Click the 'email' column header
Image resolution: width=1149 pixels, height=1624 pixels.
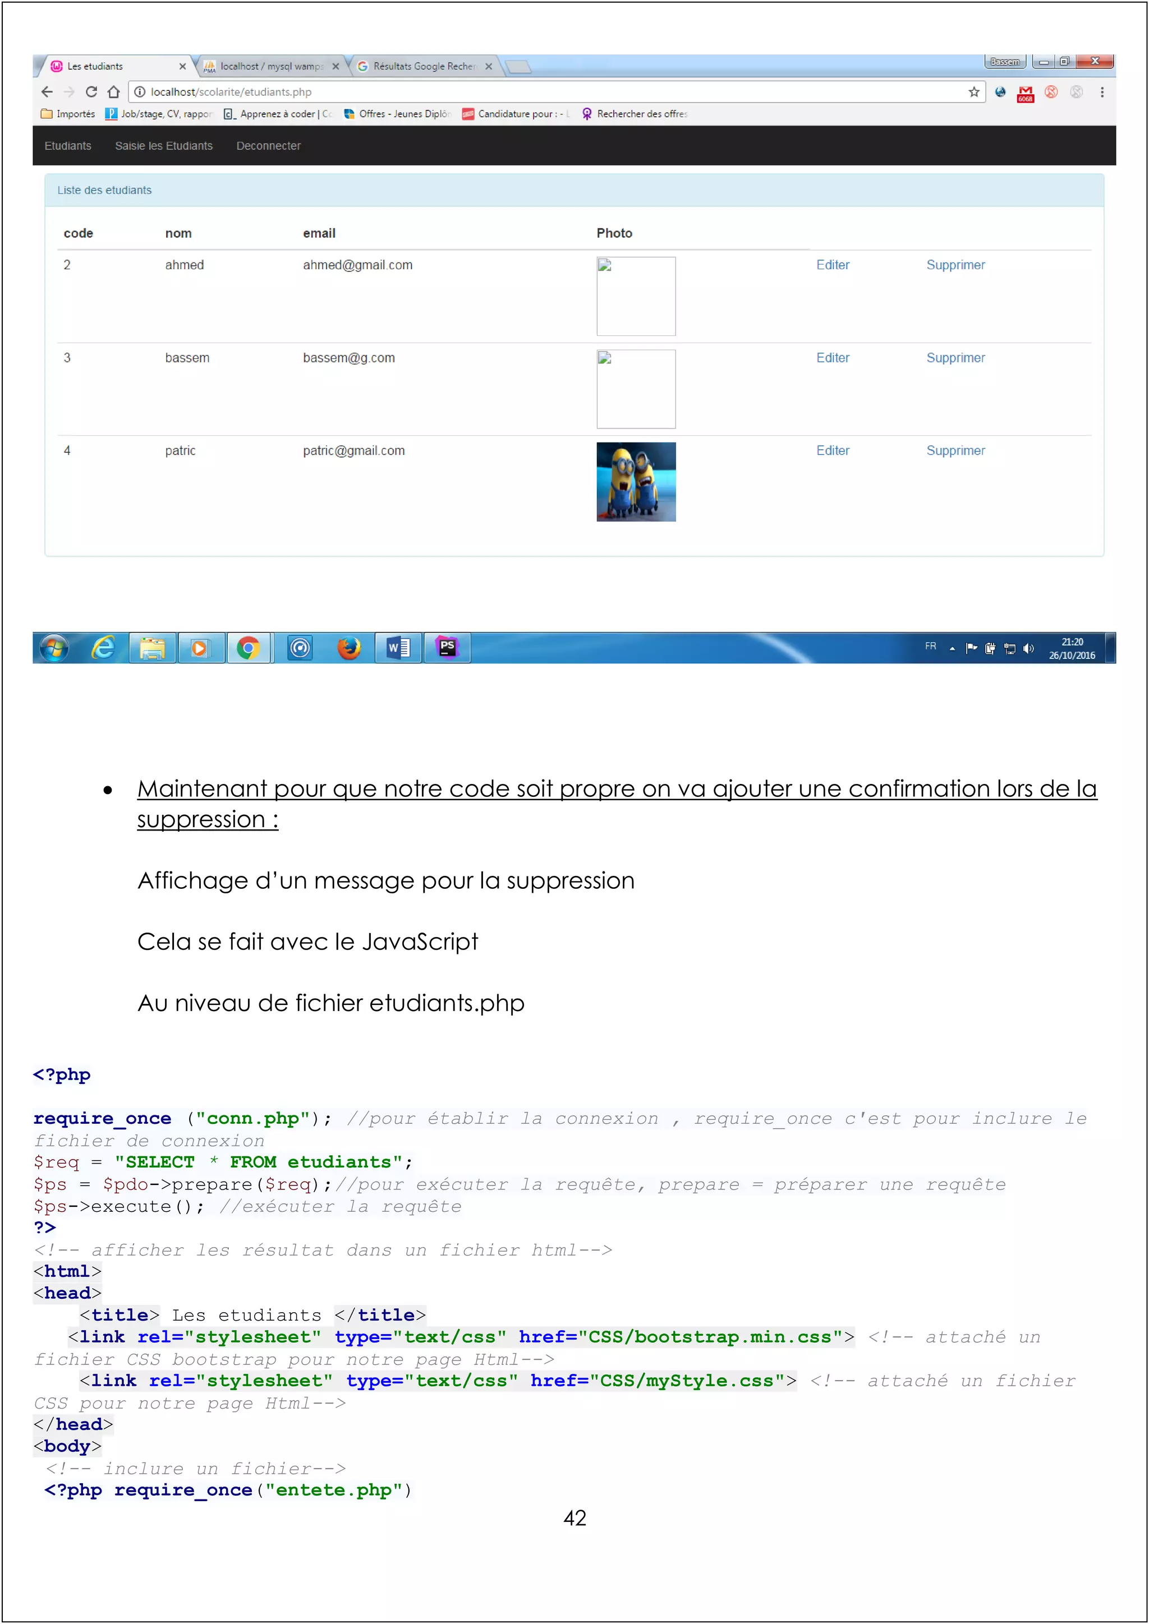point(319,233)
